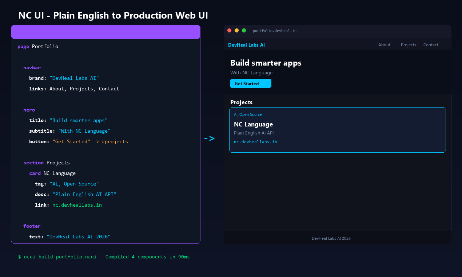Click the page Portfolio code line

38,47
